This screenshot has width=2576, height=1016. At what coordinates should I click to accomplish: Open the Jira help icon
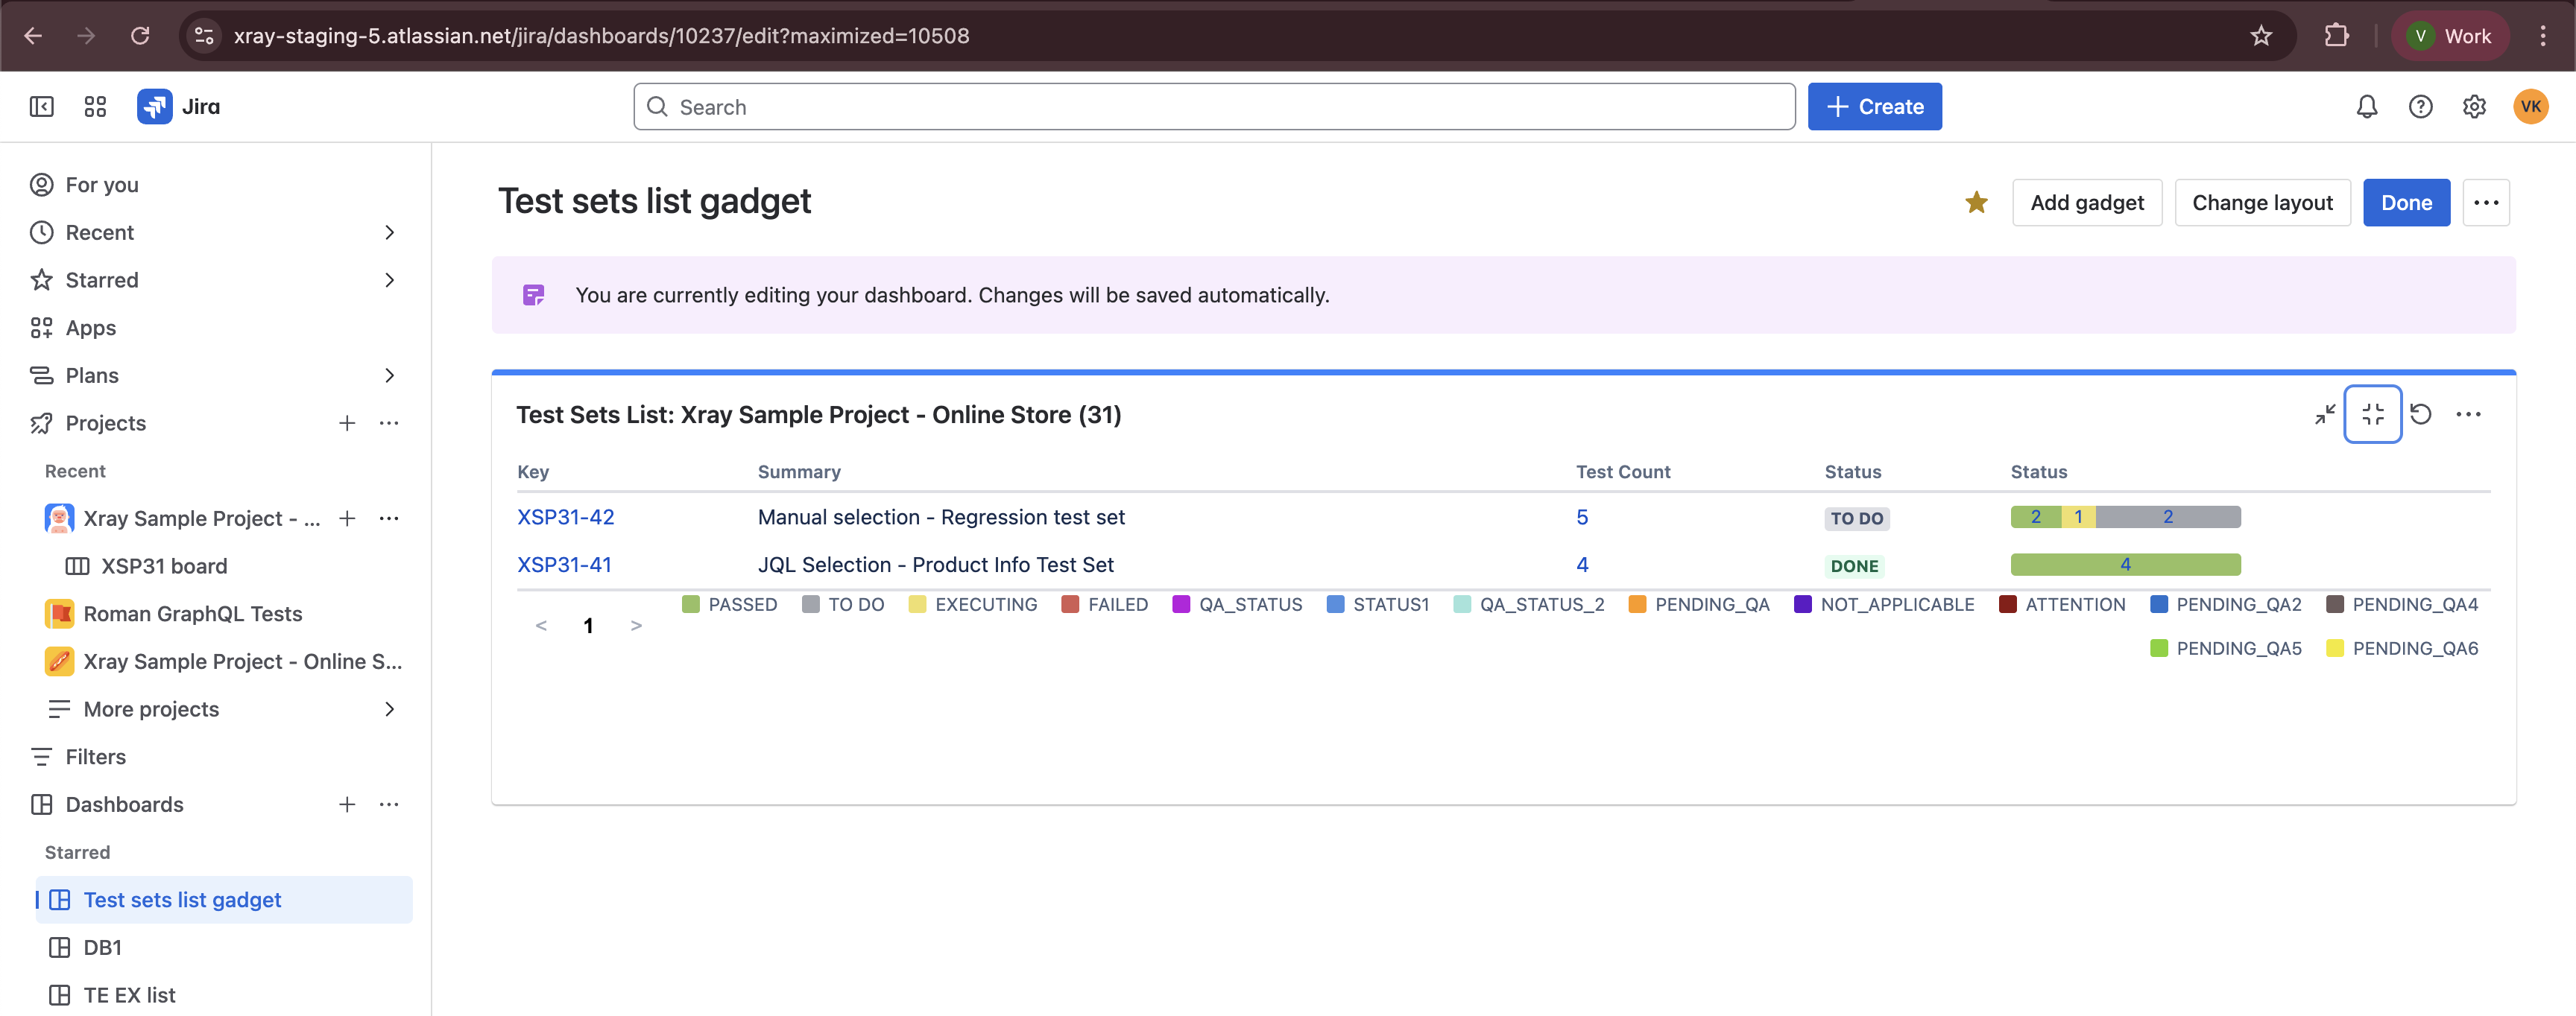pos(2420,107)
